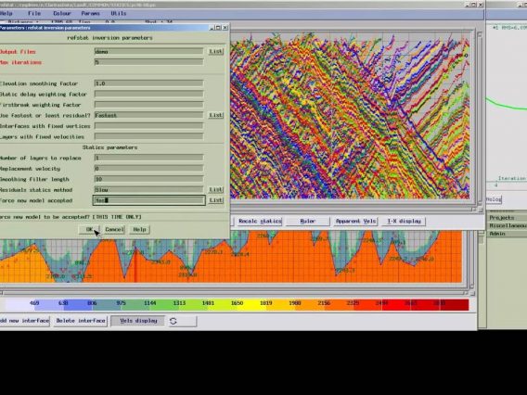
Task: Click Static delay weighting factor field
Action: click(148, 94)
